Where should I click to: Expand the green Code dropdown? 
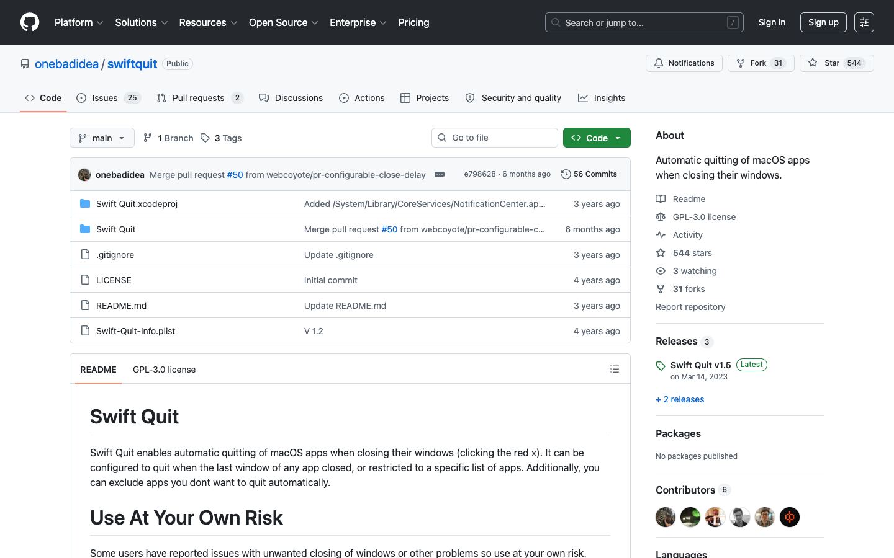[597, 138]
